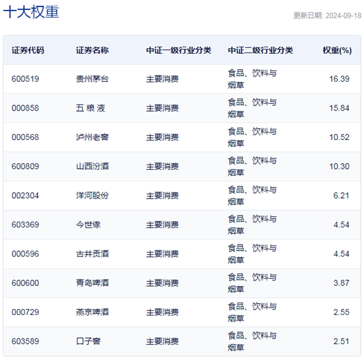The image size is (364, 361).
Task: Click stock code 000568
Action: point(26,137)
